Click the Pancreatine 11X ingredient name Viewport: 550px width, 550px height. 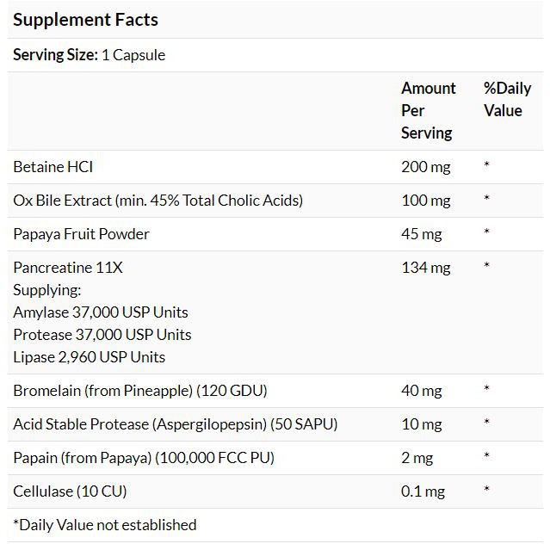[68, 268]
